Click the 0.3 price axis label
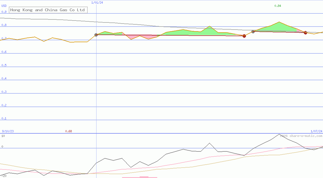This screenshot has width=323, height=178. click(4, 92)
